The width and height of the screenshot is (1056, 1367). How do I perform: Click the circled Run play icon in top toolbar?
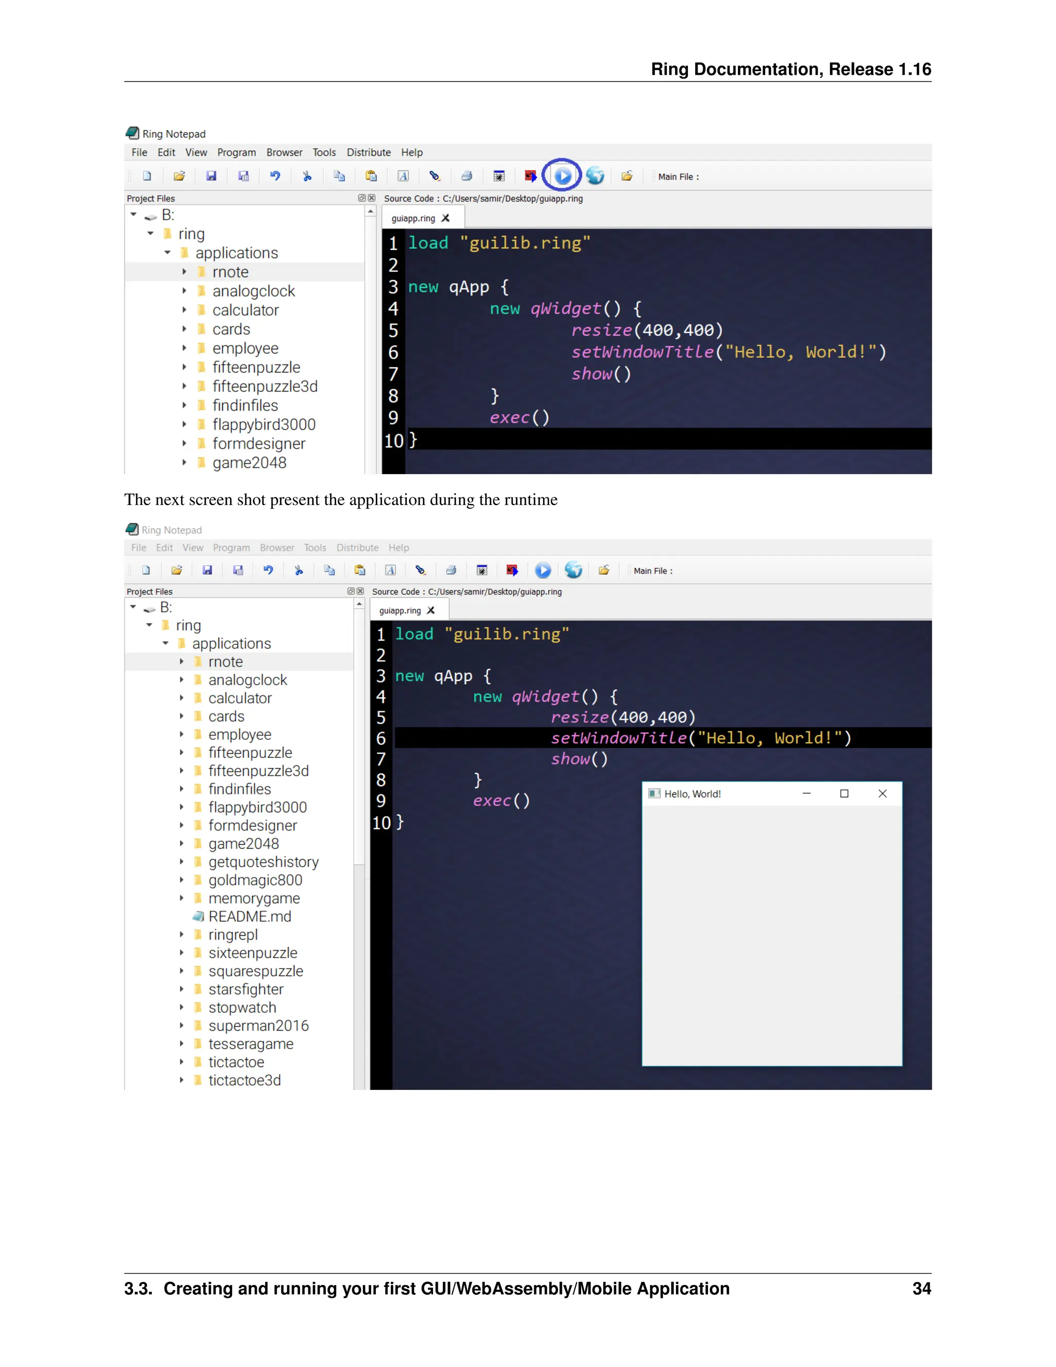tap(563, 176)
